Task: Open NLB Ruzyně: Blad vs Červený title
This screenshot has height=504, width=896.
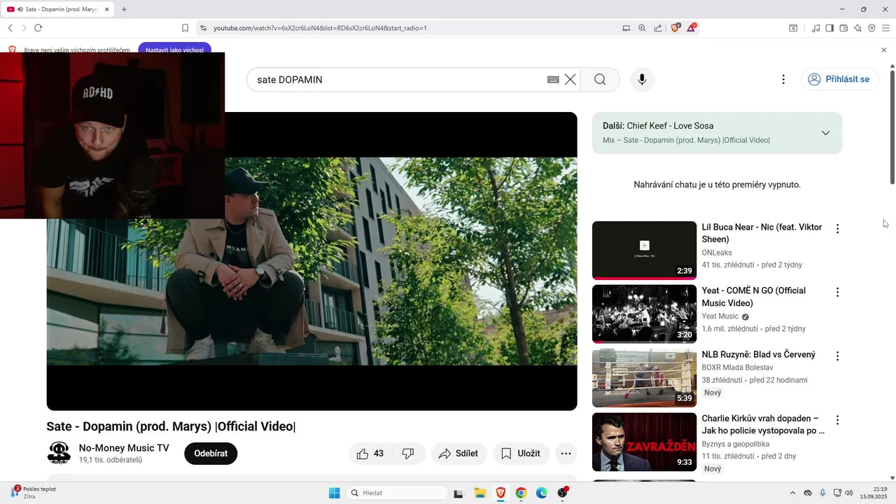Action: (x=759, y=354)
